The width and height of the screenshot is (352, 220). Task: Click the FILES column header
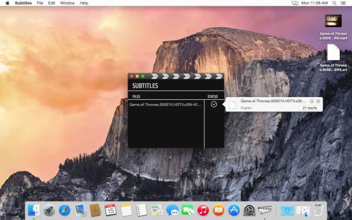[136, 96]
